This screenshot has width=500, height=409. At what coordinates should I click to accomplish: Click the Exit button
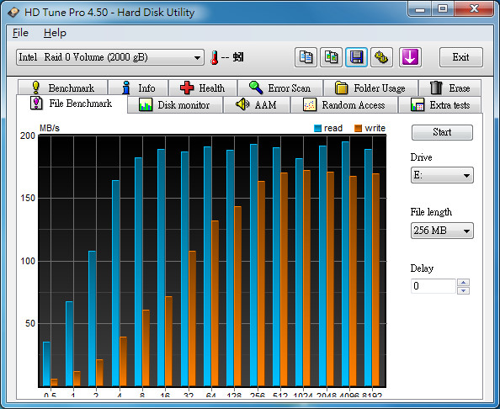460,57
